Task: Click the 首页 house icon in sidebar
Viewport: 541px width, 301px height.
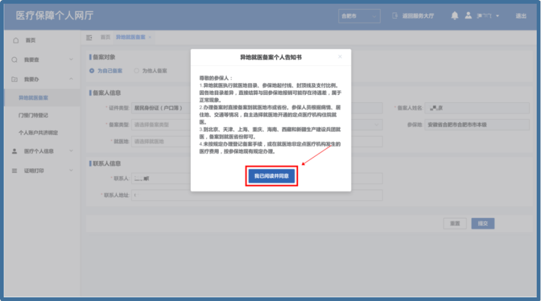Action: click(x=15, y=40)
